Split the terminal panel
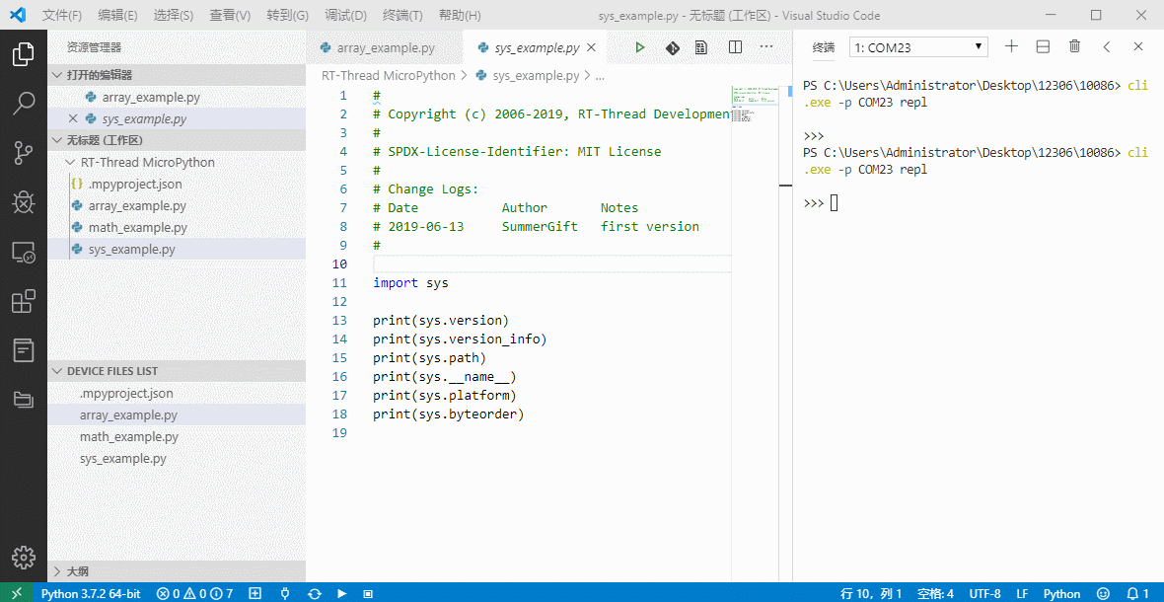This screenshot has height=602, width=1164. (x=1043, y=46)
